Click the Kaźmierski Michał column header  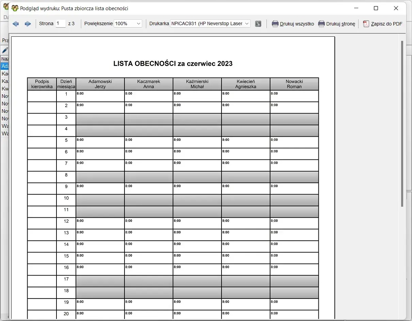[197, 84]
